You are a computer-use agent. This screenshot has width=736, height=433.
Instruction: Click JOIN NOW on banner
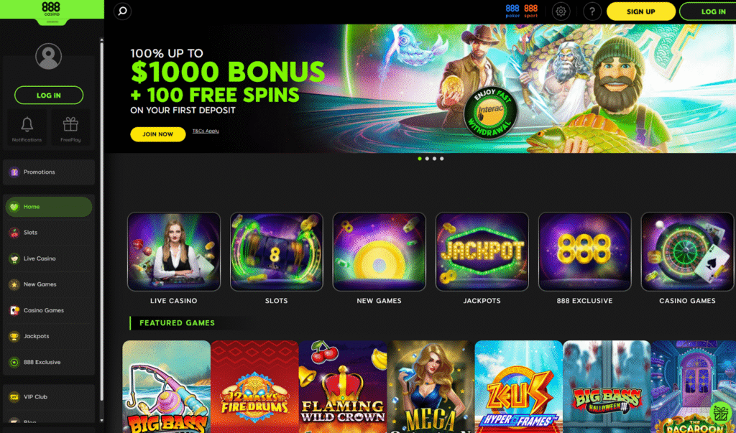point(157,134)
